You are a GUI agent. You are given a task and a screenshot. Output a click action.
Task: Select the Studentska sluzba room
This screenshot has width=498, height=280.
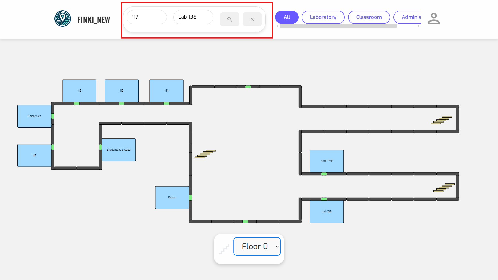pyautogui.click(x=119, y=150)
